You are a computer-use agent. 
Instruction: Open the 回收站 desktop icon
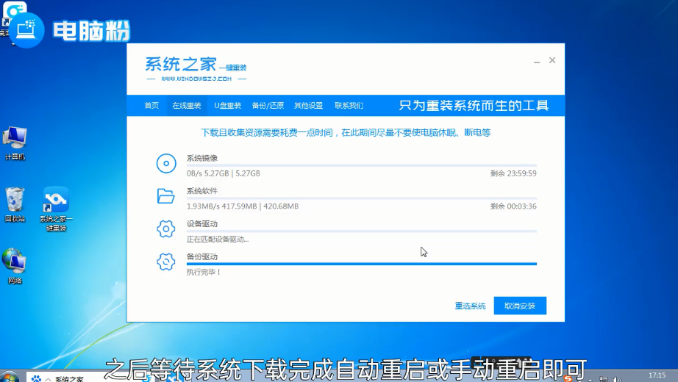click(x=15, y=205)
